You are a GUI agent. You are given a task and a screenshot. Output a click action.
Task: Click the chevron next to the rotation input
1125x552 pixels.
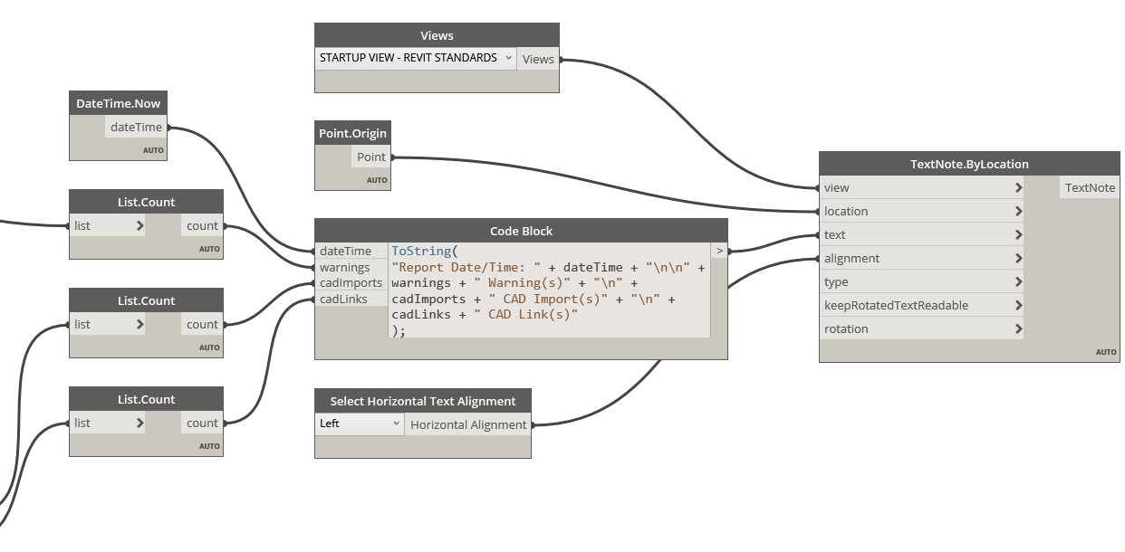[x=1018, y=328]
